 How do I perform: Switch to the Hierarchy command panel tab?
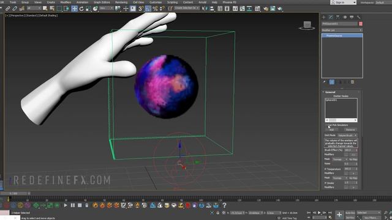pos(337,17)
